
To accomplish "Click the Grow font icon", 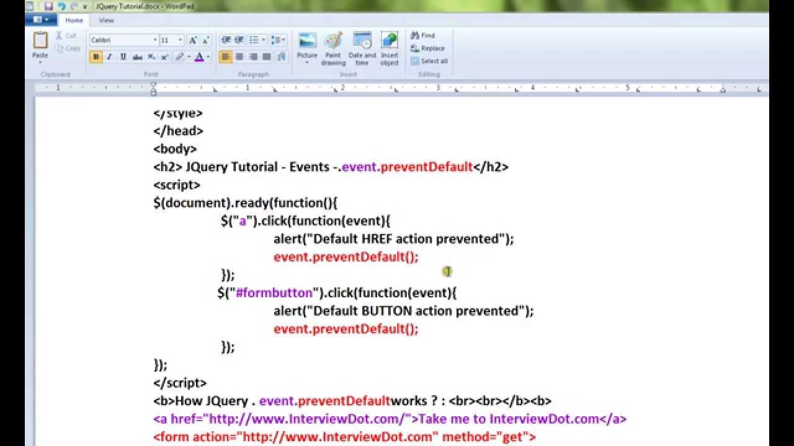I will [193, 40].
